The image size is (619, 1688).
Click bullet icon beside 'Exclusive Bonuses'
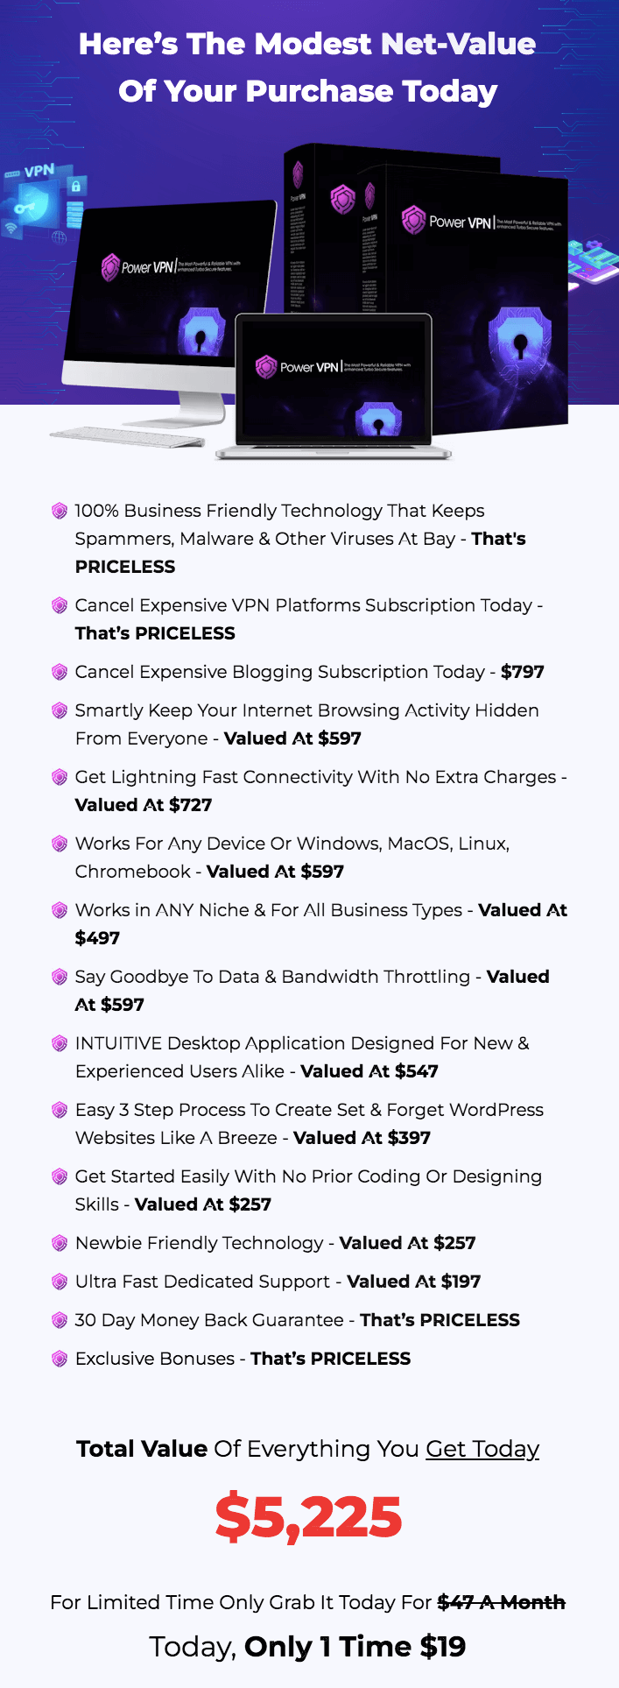[60, 1359]
